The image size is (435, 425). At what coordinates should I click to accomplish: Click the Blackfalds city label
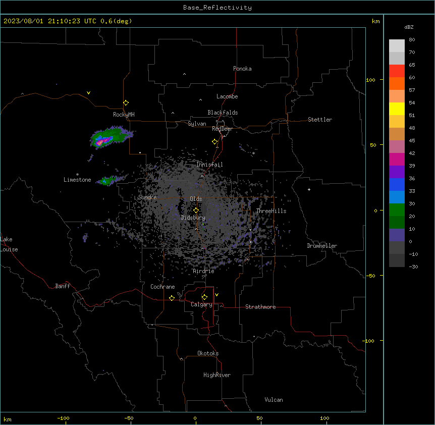tap(223, 113)
